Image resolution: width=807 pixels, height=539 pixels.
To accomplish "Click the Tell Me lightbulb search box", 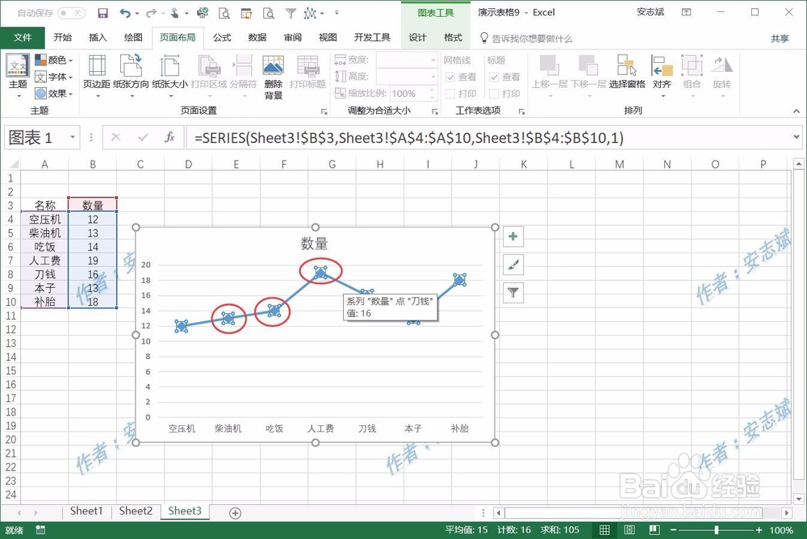I will (x=526, y=38).
